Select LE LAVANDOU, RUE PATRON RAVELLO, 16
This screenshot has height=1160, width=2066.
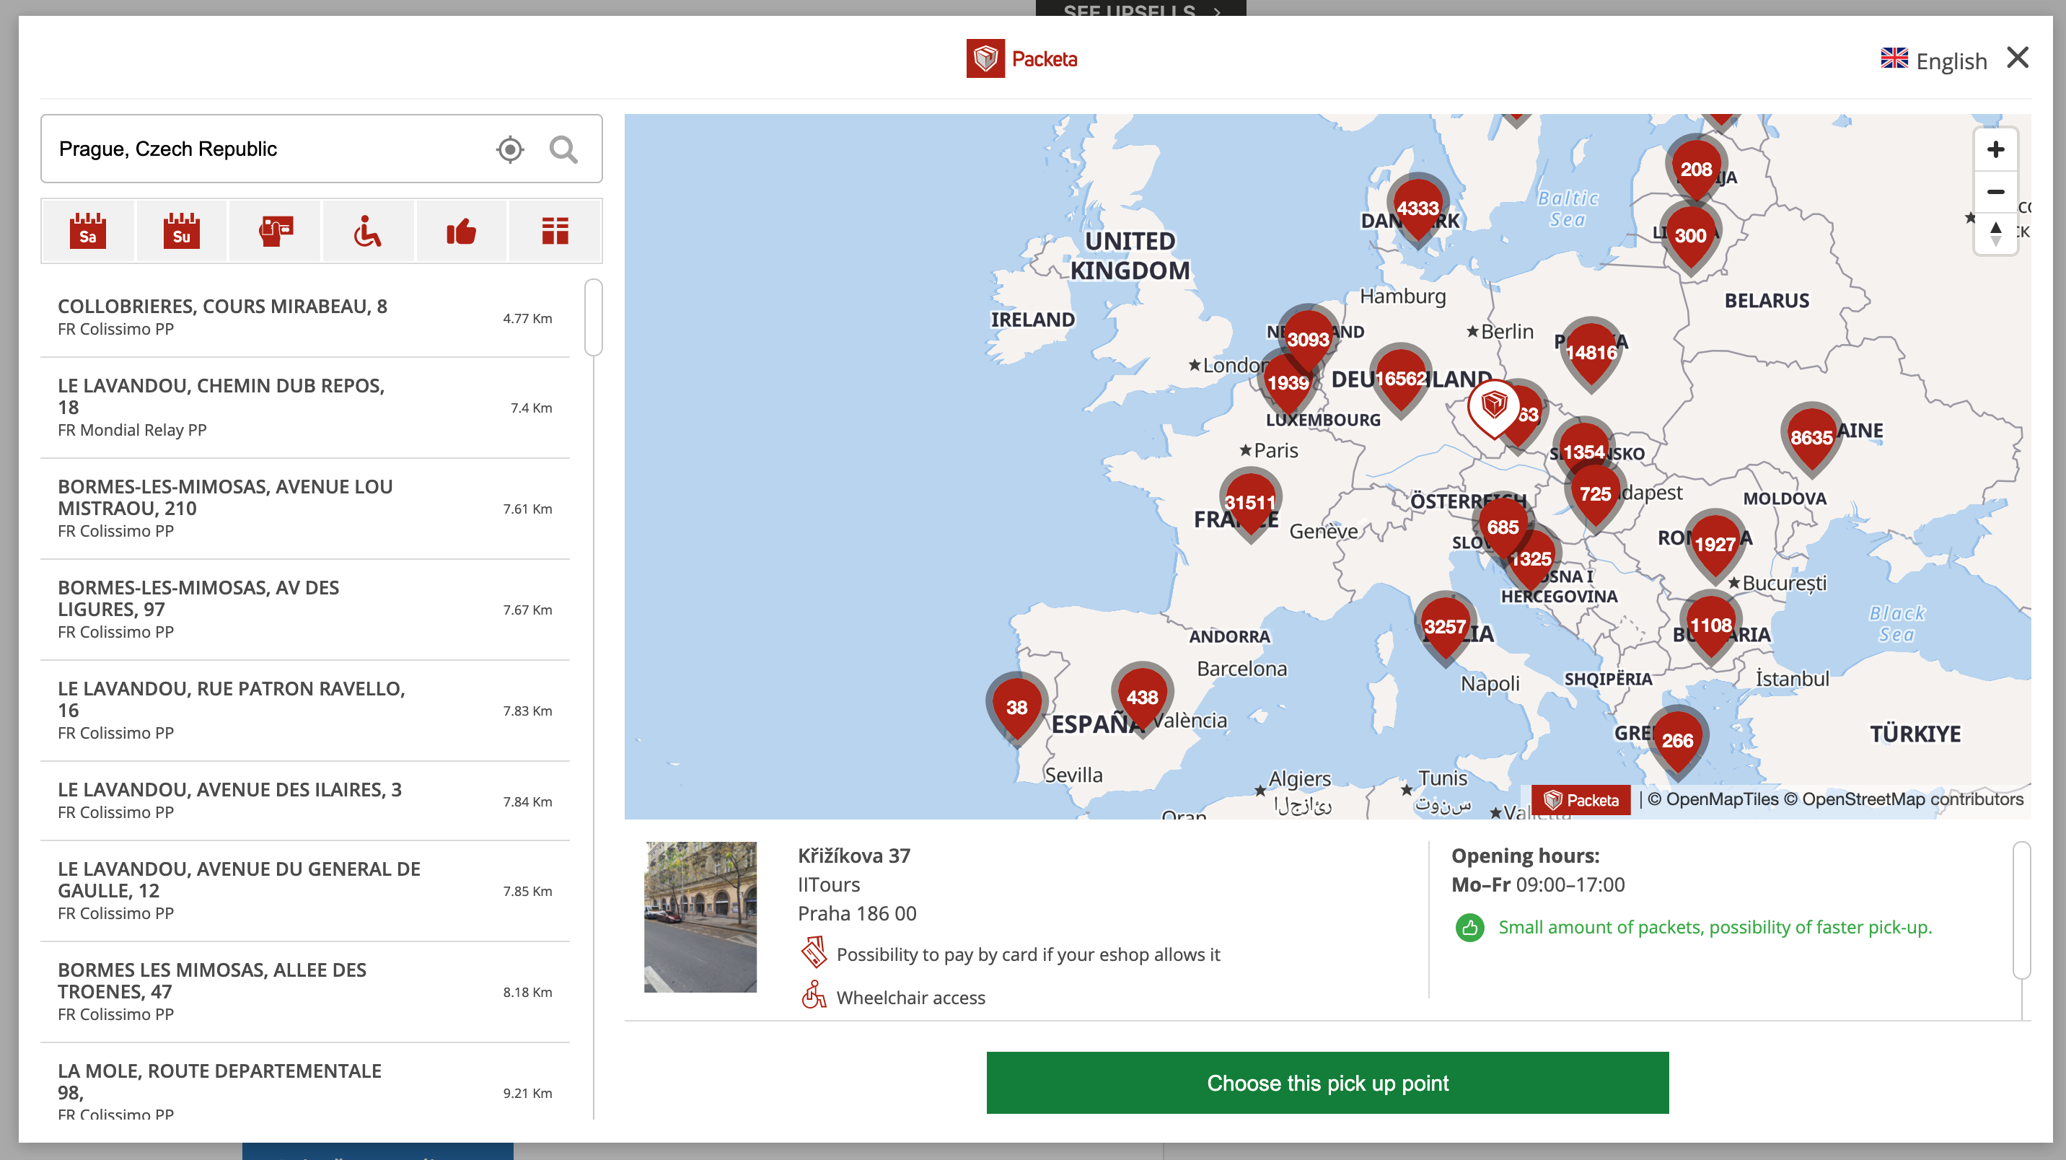[304, 711]
